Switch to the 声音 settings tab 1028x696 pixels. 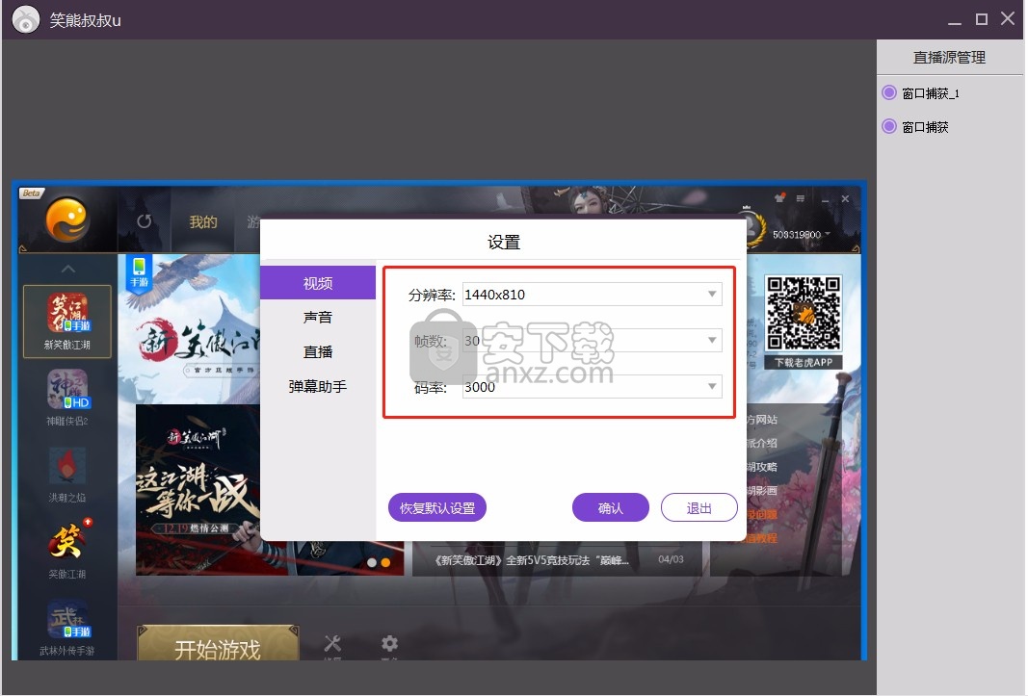tap(318, 318)
